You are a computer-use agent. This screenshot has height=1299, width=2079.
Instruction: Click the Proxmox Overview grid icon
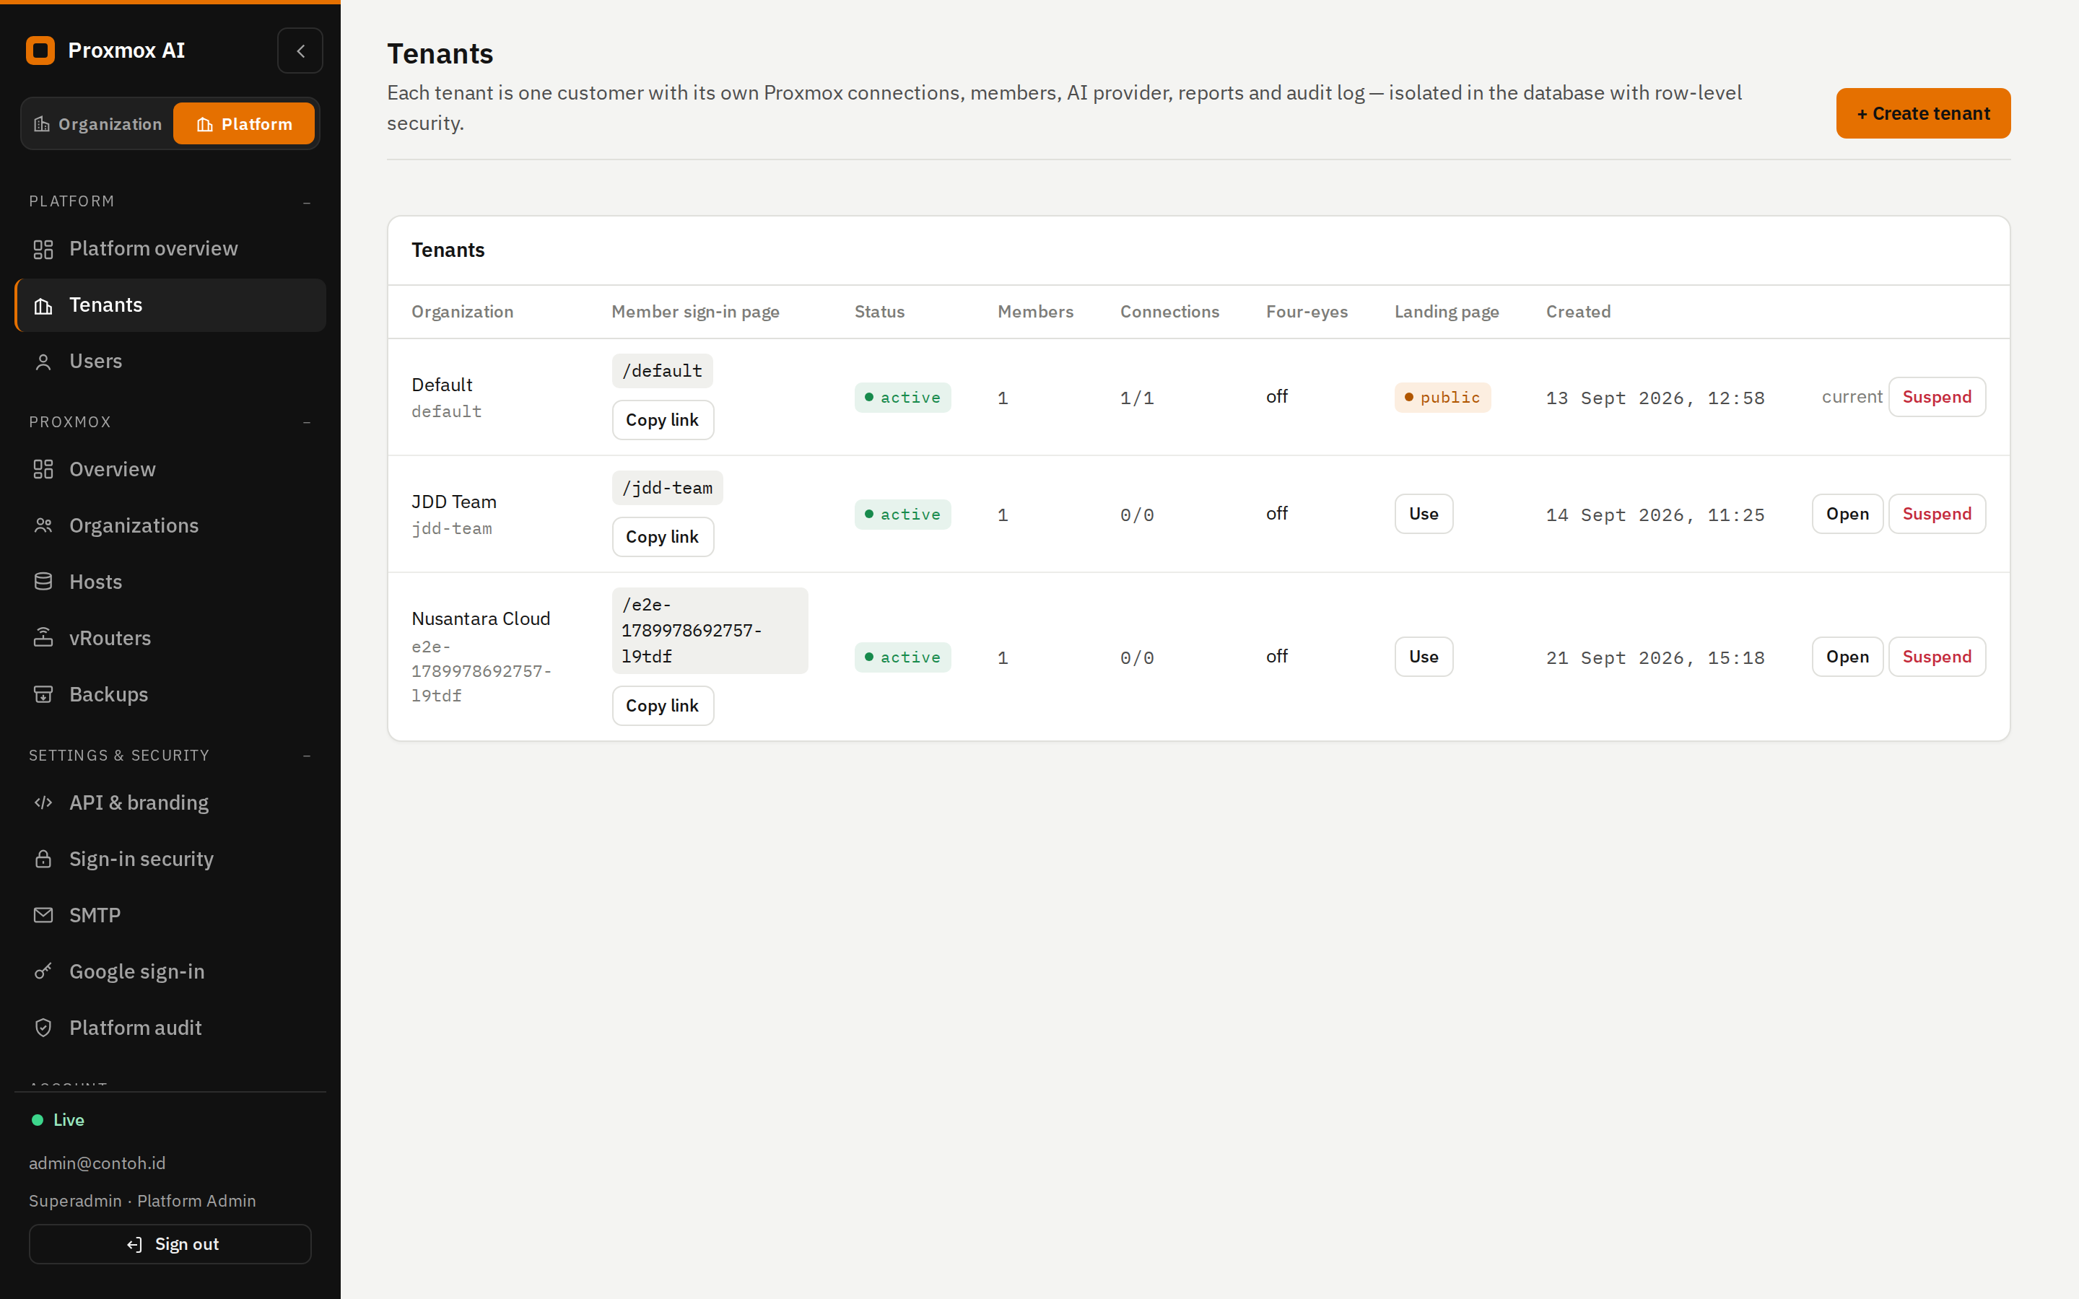(43, 470)
